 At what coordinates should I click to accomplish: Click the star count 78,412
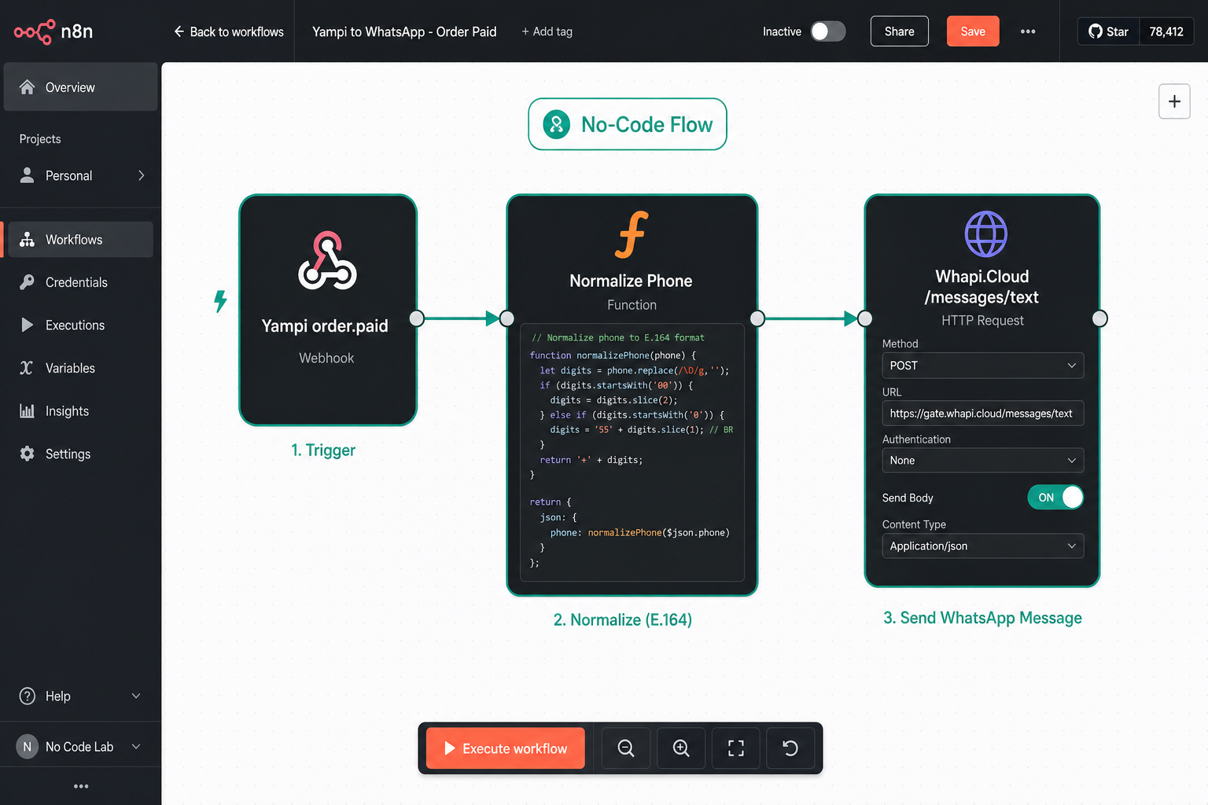pyautogui.click(x=1166, y=31)
